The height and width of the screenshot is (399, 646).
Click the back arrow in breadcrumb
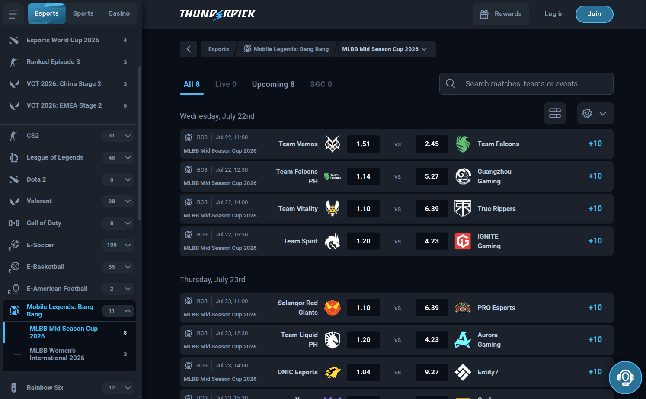click(x=189, y=49)
